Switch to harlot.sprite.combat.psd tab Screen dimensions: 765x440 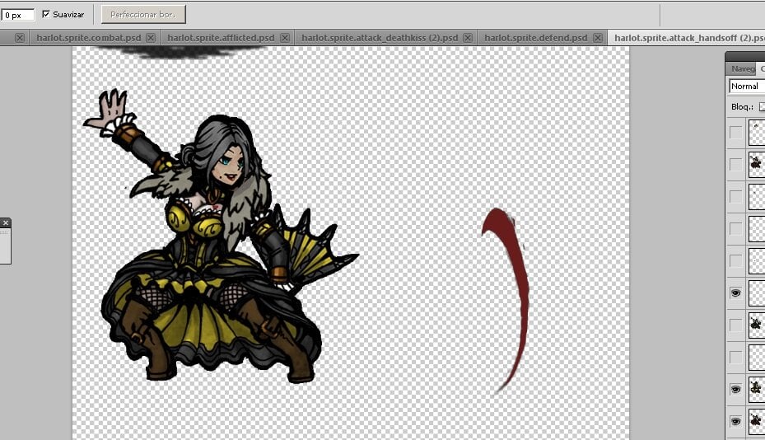(x=88, y=38)
